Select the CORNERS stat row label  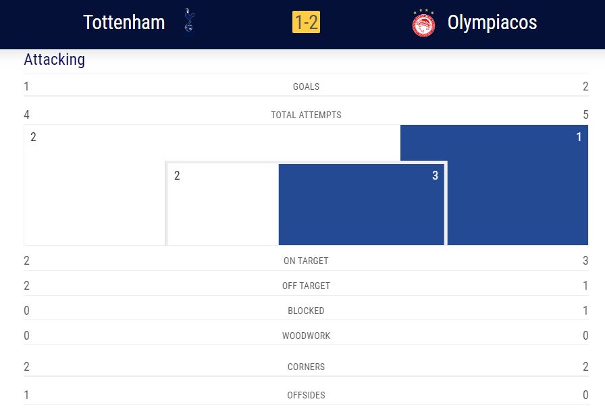click(306, 367)
